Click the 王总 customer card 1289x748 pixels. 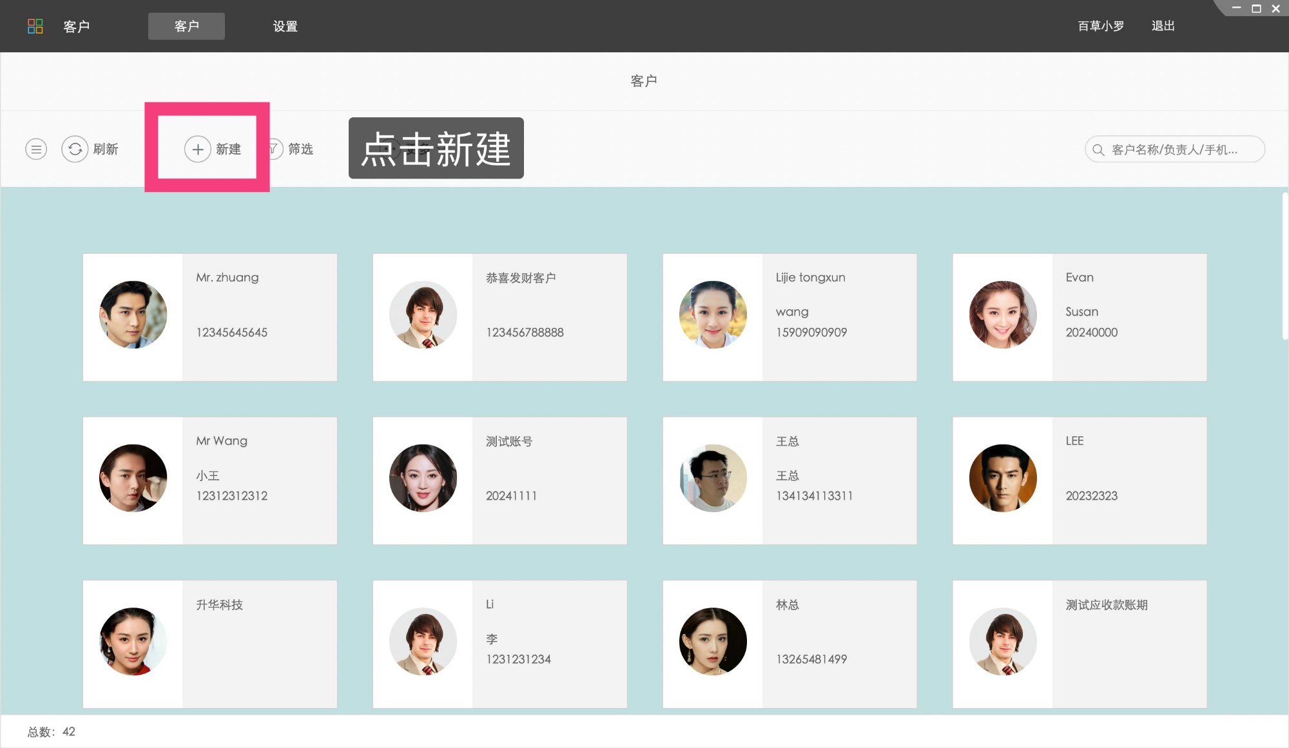click(x=790, y=480)
